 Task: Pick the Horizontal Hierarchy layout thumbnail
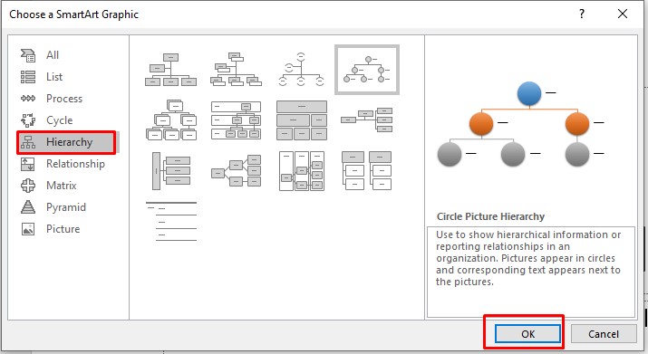(236, 171)
